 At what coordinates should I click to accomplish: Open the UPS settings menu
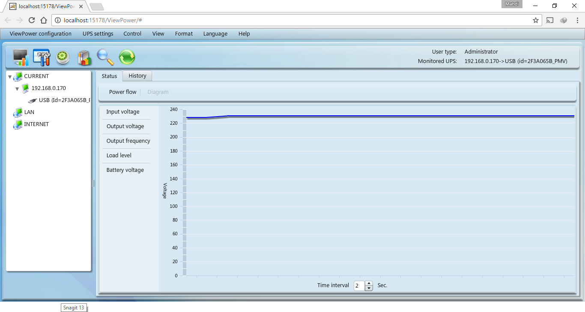98,34
